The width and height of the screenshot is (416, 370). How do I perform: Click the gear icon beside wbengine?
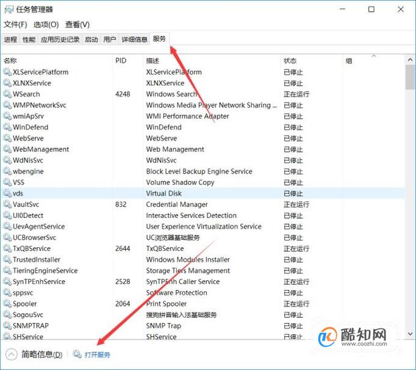(x=7, y=171)
